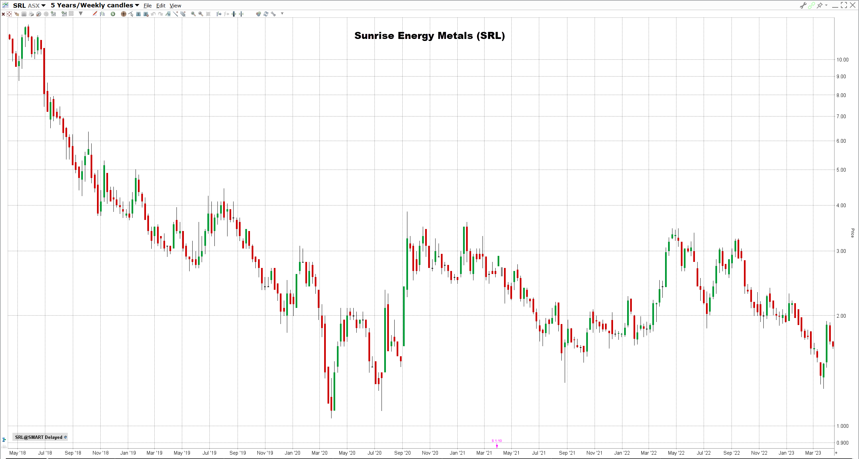Image resolution: width=859 pixels, height=459 pixels.
Task: Select the candle bars chart-type icon
Action: 102,14
